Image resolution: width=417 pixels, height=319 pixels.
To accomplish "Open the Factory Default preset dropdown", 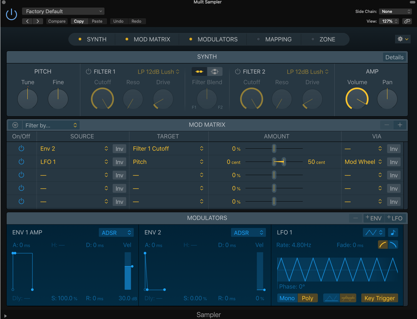I will (63, 11).
